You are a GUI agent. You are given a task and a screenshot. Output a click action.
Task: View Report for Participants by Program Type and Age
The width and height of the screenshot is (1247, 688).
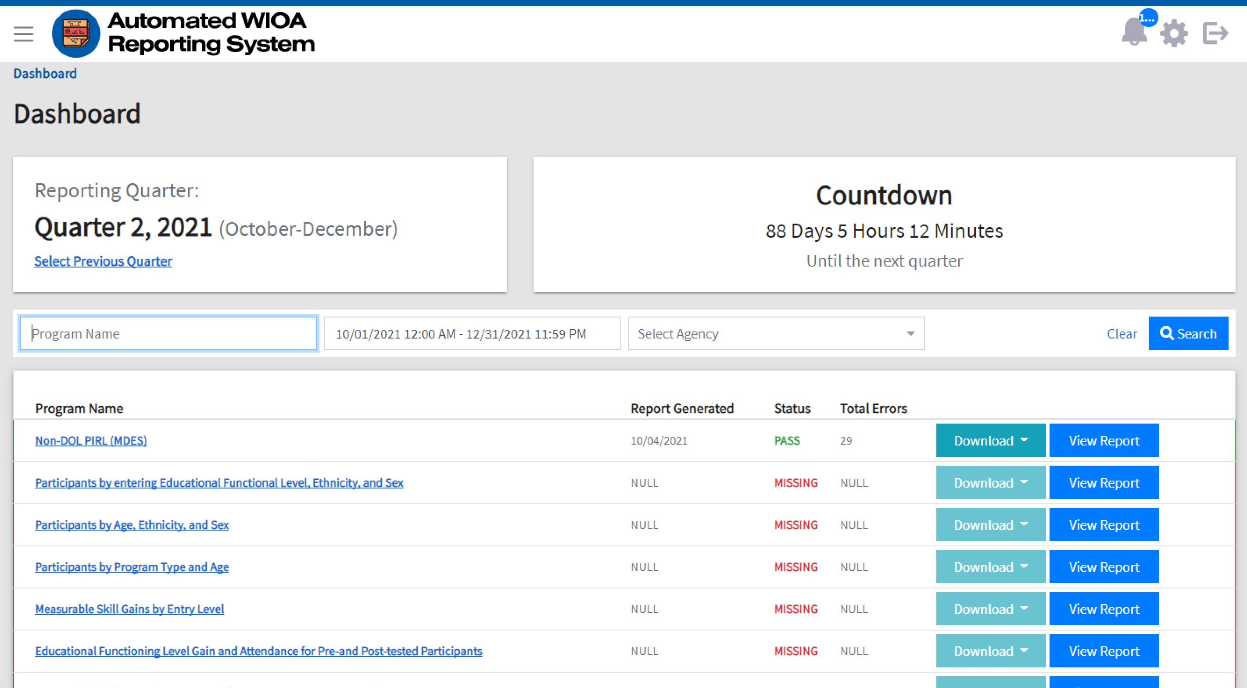[1104, 567]
